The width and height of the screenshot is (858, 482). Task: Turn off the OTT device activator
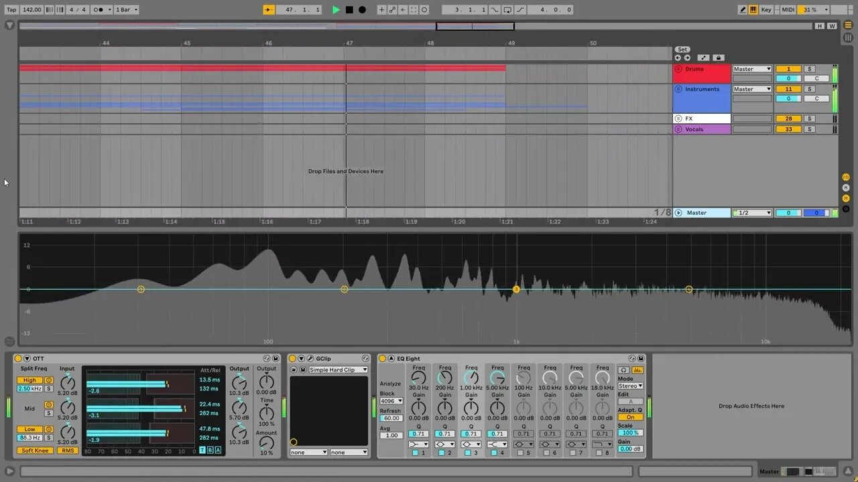pyautogui.click(x=18, y=359)
